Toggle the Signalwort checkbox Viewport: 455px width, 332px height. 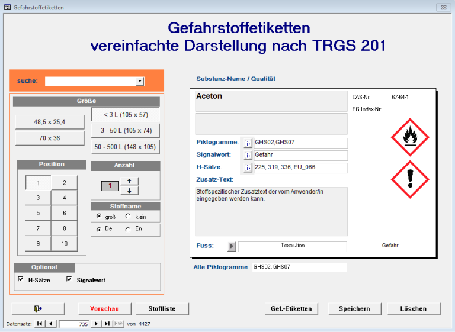(69, 279)
